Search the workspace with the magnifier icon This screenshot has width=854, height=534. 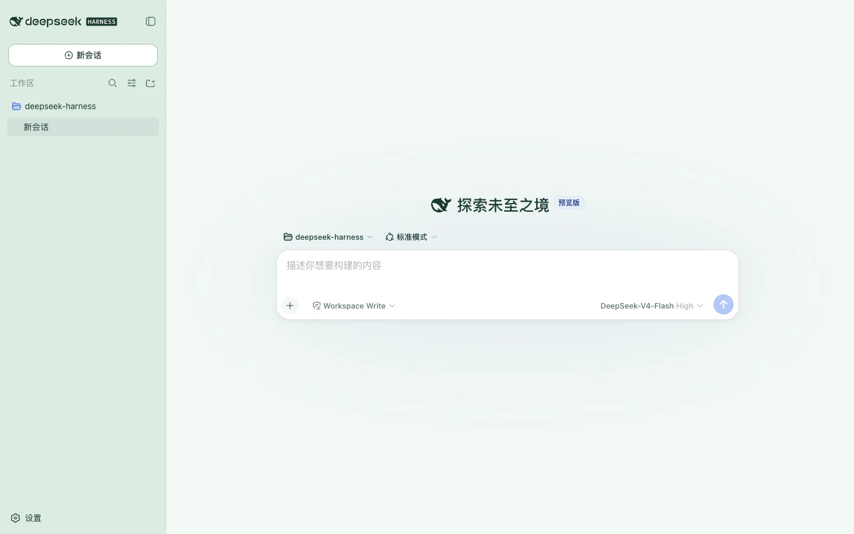coord(113,83)
